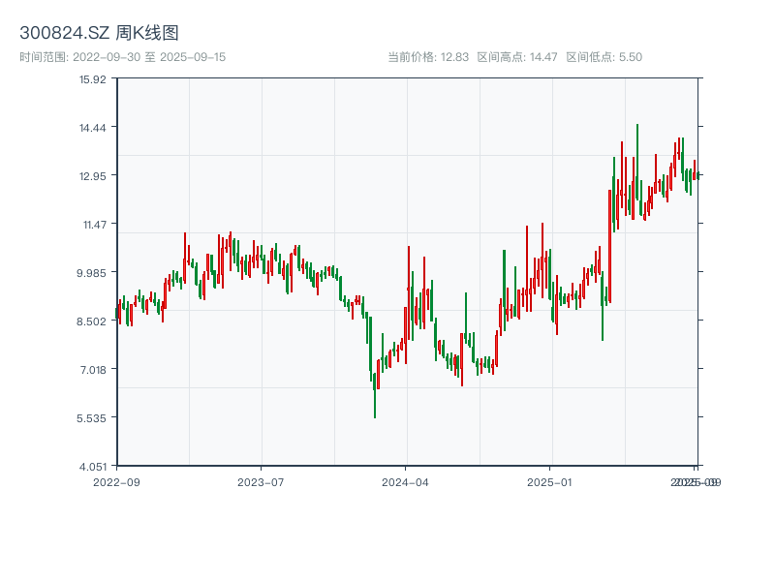The height and width of the screenshot is (581, 775).
Task: Click x-axis label 2024-04
Action: [405, 482]
